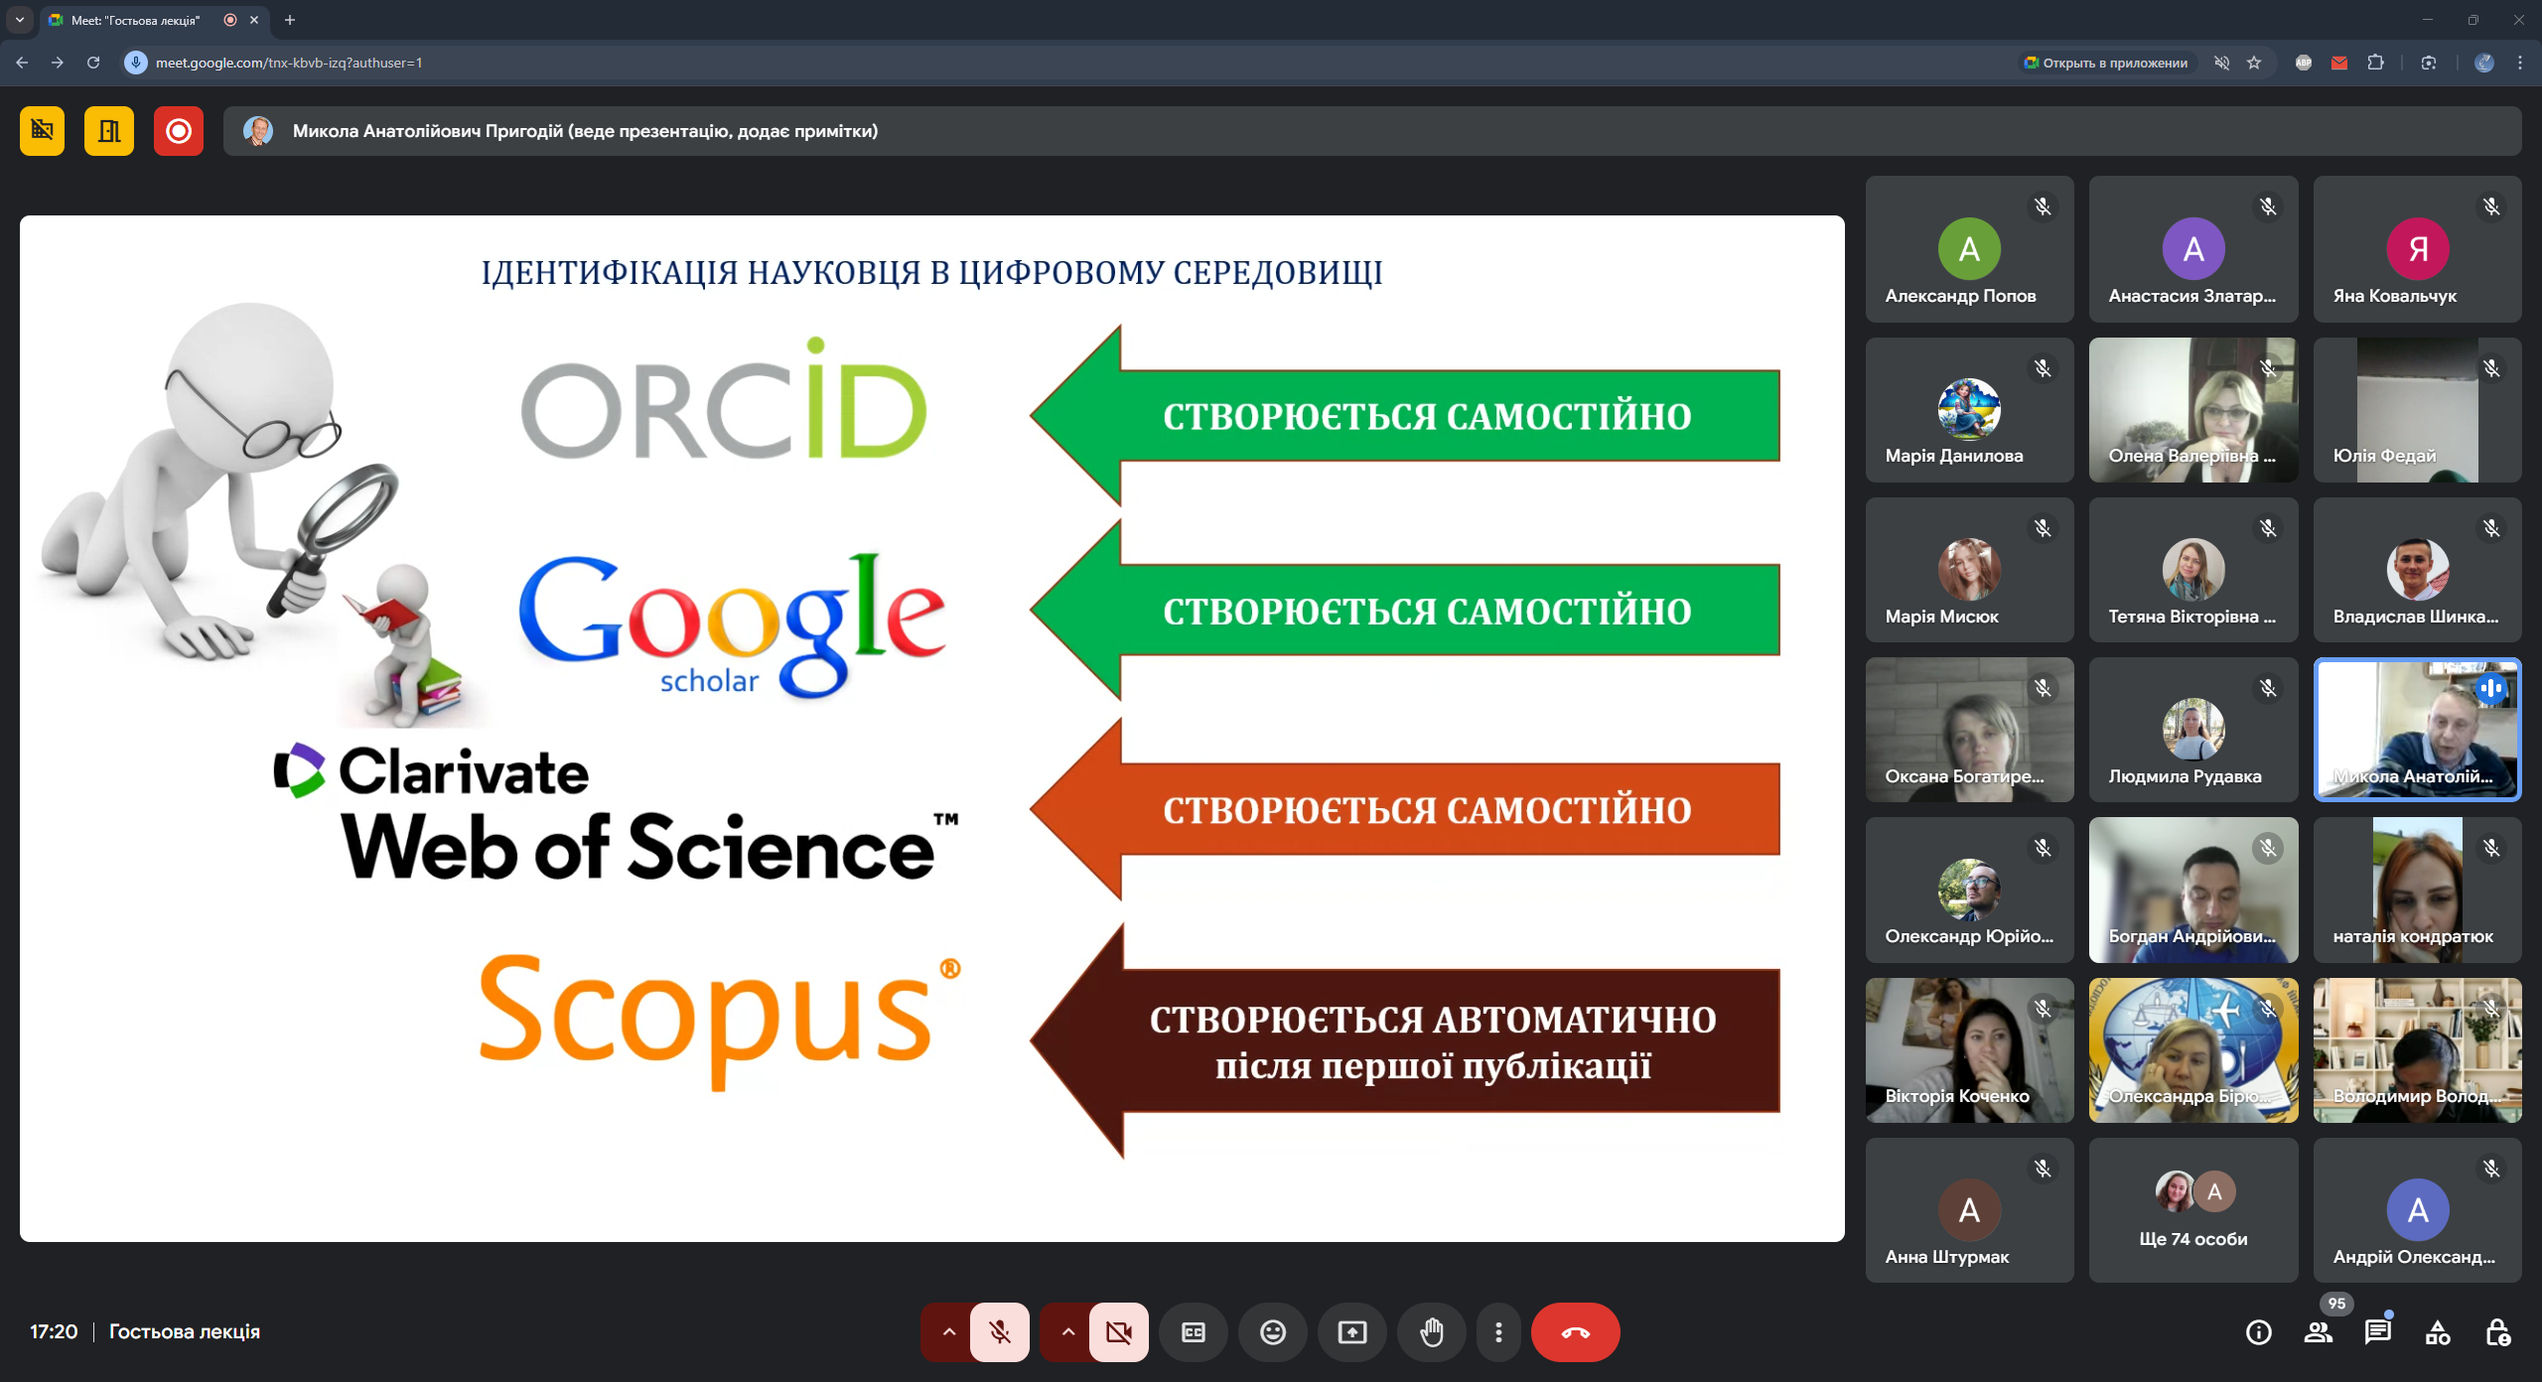Select наталія кондратюк video tile
The width and height of the screenshot is (2542, 1382).
click(x=2417, y=890)
